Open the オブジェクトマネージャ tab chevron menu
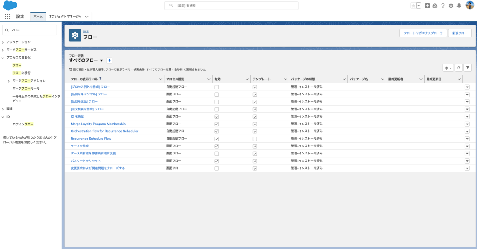Image resolution: width=477 pixels, height=249 pixels. coord(87,17)
